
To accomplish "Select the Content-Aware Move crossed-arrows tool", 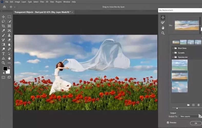I will click(9, 31).
